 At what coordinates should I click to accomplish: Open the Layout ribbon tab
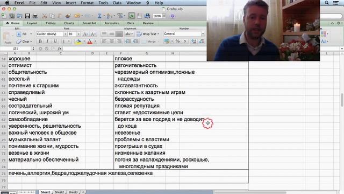pyautogui.click(x=32, y=23)
